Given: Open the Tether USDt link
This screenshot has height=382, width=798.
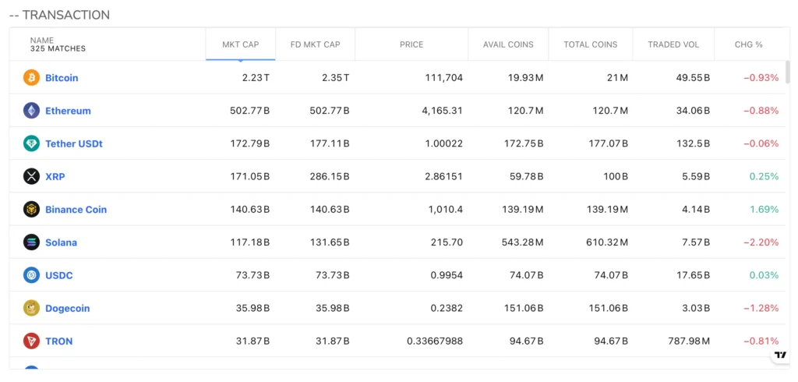Looking at the screenshot, I should pyautogui.click(x=74, y=143).
